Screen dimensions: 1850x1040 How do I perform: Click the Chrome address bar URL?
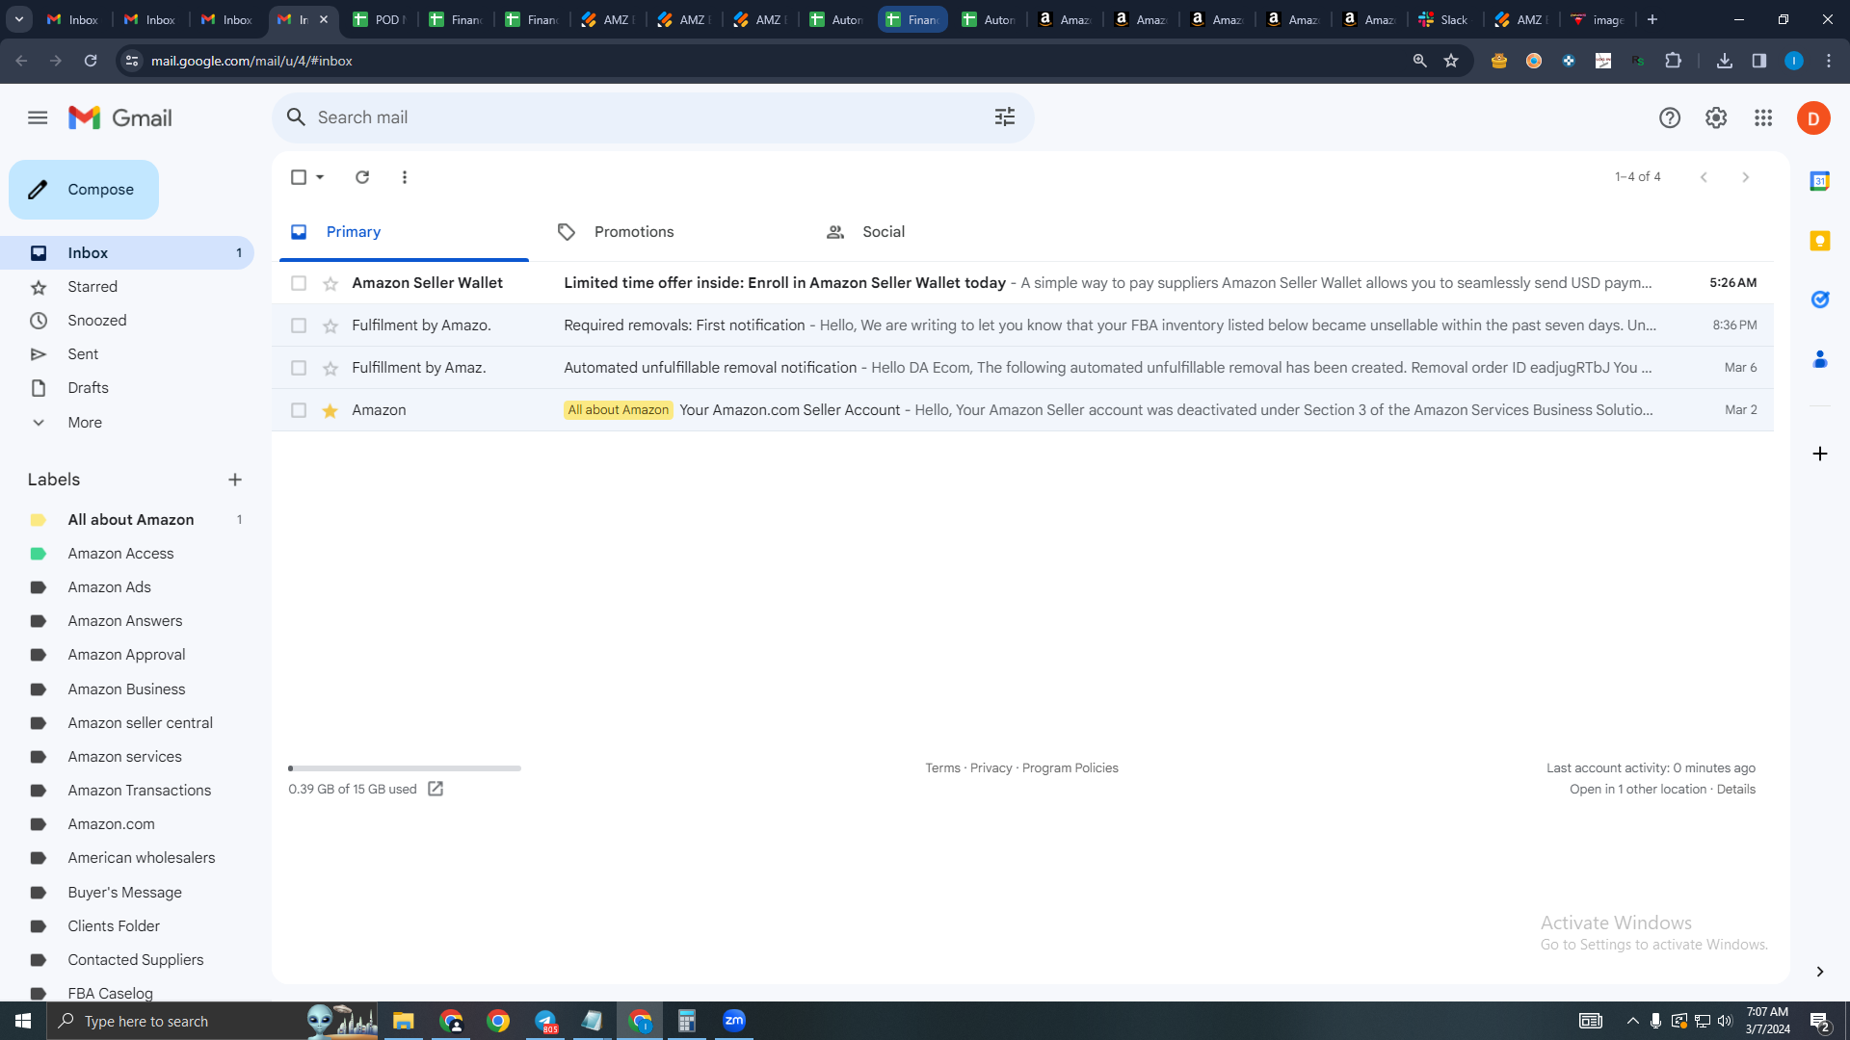coord(251,61)
